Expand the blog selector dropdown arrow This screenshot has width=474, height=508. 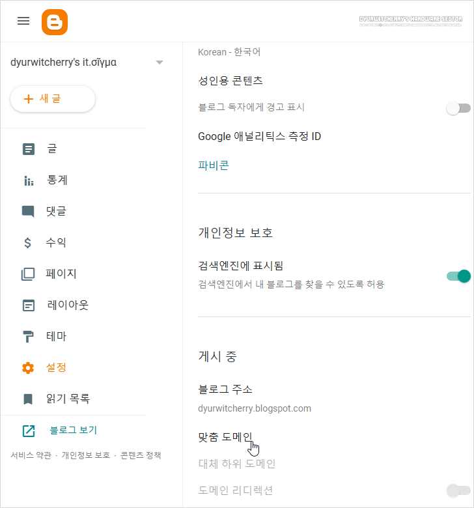click(160, 63)
